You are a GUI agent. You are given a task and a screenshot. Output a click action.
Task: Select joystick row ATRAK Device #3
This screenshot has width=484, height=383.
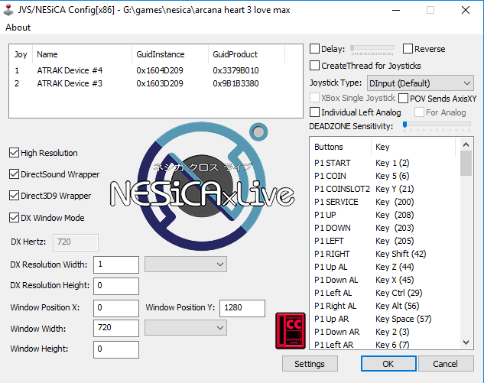156,83
